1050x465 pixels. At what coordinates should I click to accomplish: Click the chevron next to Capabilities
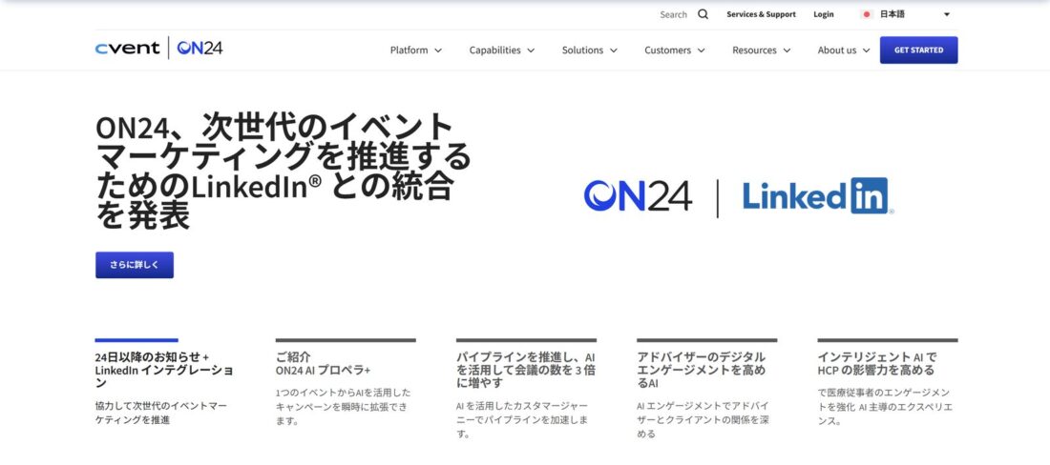531,51
